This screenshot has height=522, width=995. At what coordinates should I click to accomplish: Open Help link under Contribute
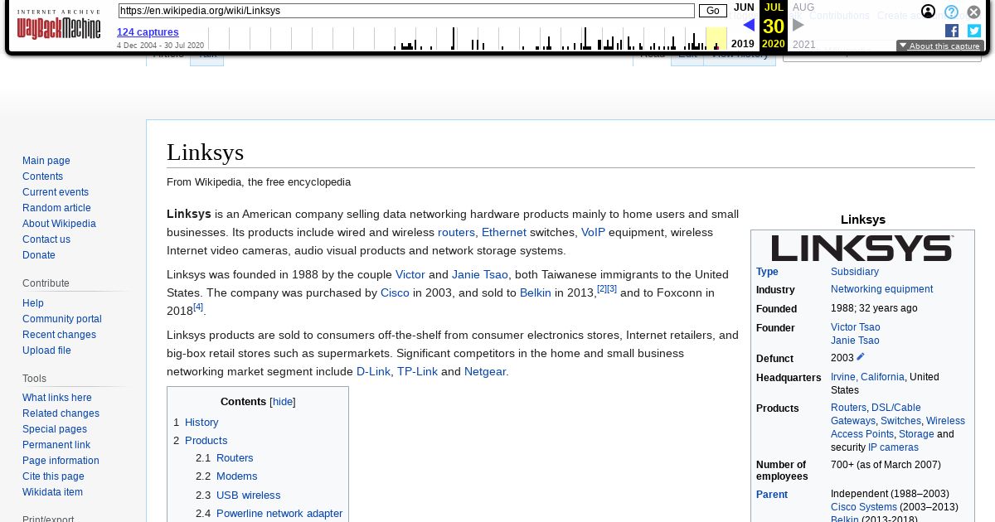tap(33, 303)
